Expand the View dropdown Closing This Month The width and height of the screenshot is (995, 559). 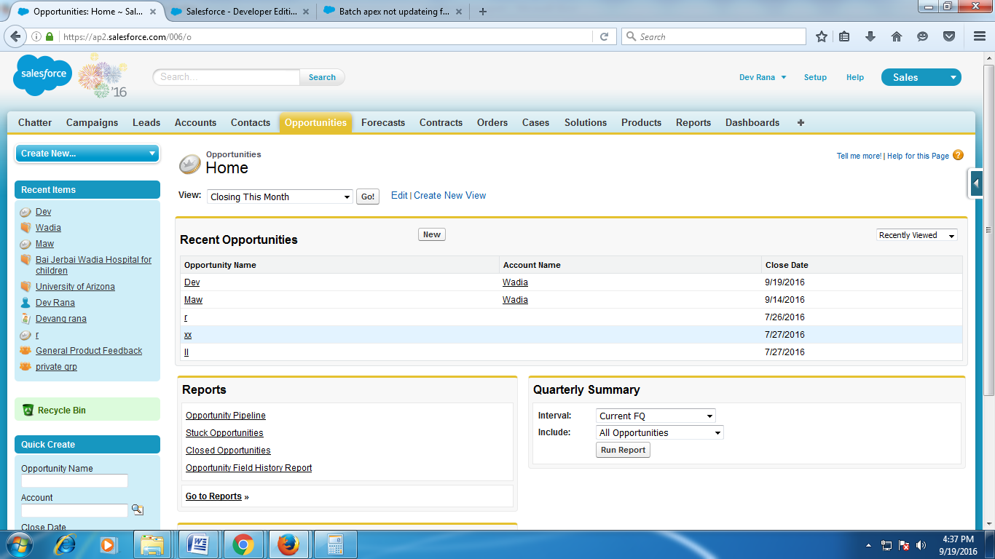tap(280, 197)
